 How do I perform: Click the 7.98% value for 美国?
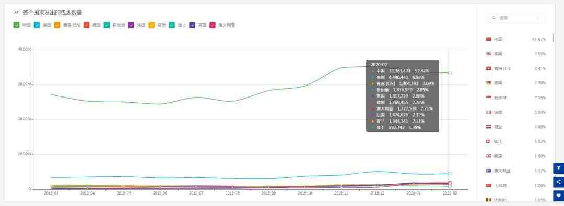point(540,54)
